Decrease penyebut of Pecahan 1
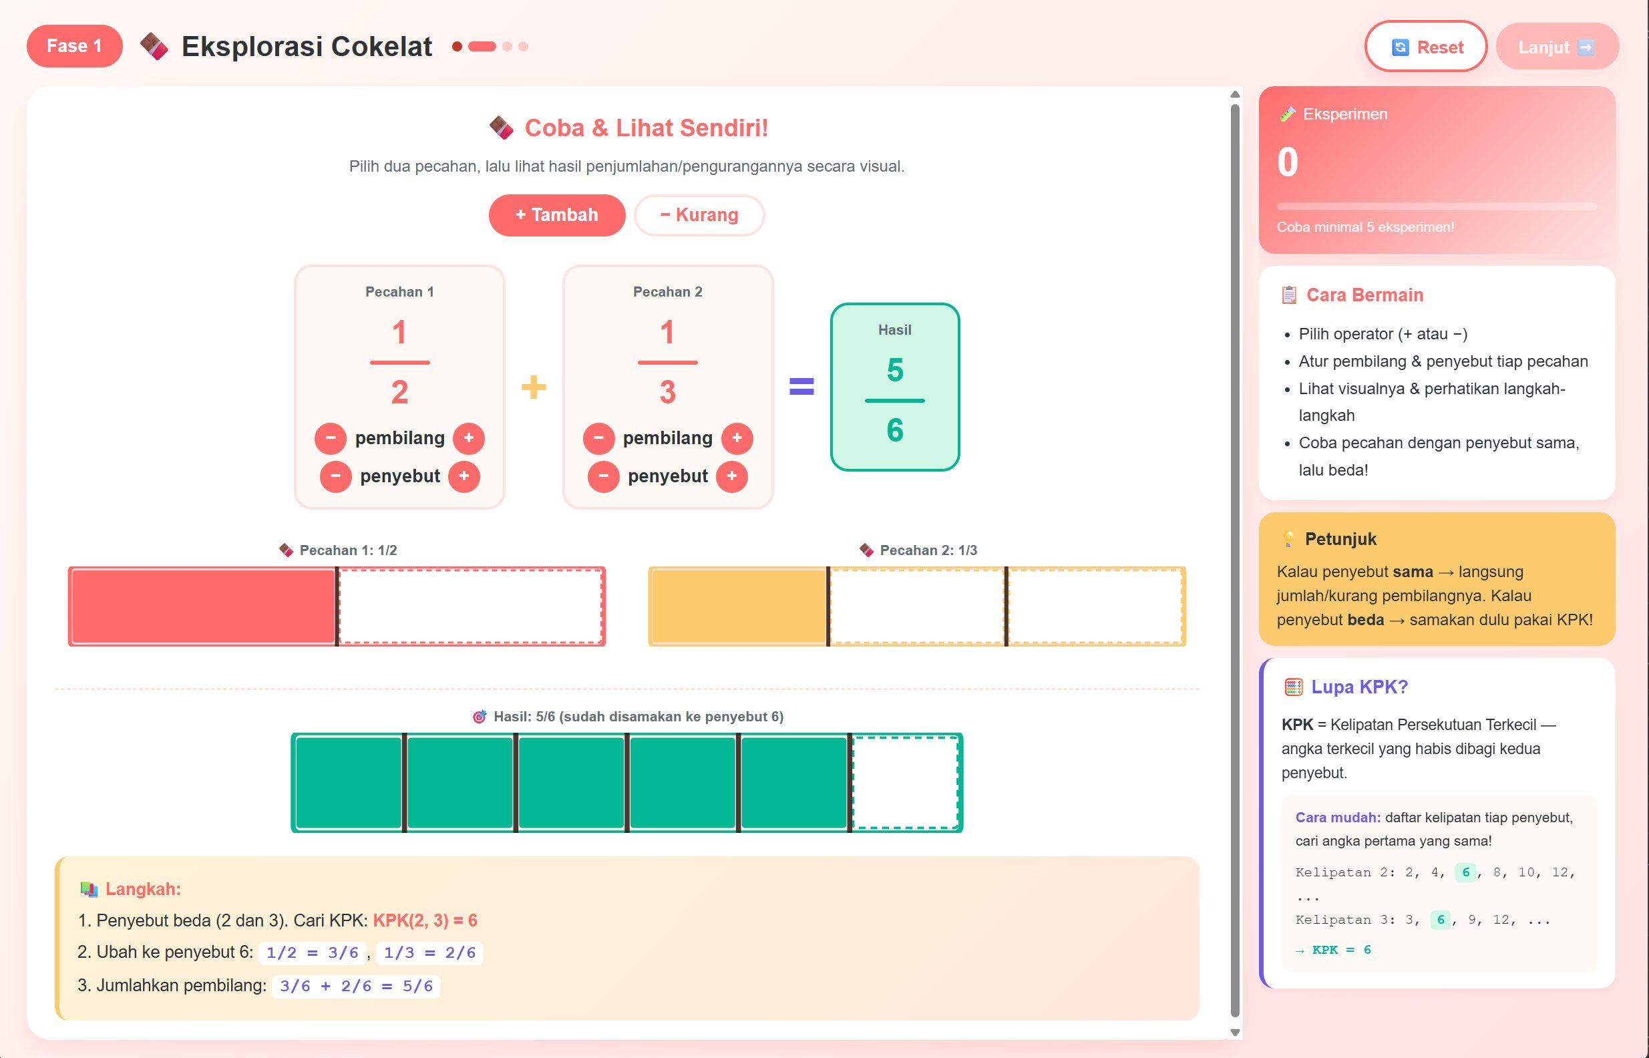 [336, 476]
